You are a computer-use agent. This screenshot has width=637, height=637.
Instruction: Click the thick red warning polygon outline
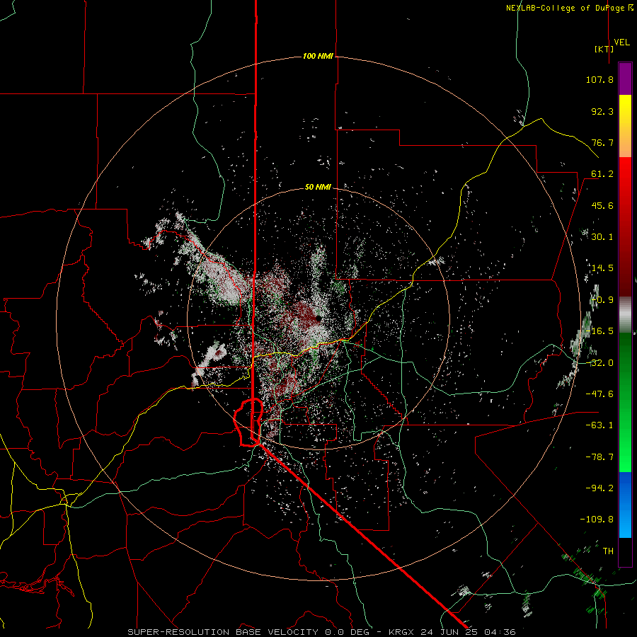(x=248, y=422)
